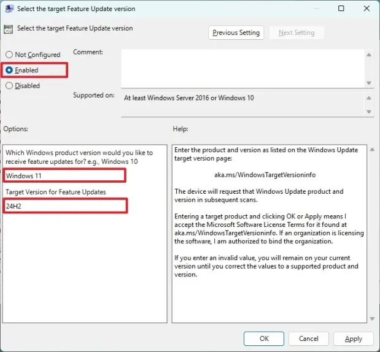Screen dimensions: 380x352
Task: Click the Windows 11 product version field
Action: [64, 175]
